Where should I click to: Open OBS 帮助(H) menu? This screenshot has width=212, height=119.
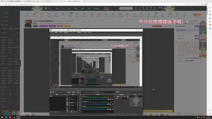point(90,33)
